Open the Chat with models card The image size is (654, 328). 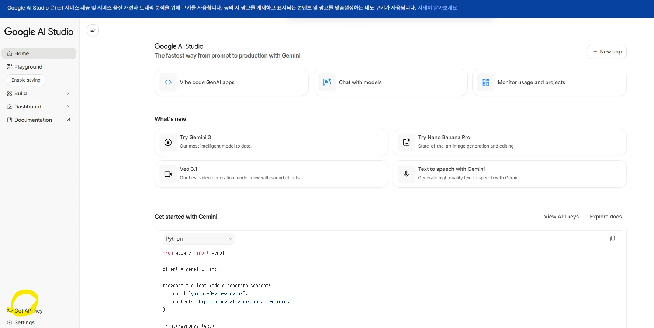click(390, 82)
